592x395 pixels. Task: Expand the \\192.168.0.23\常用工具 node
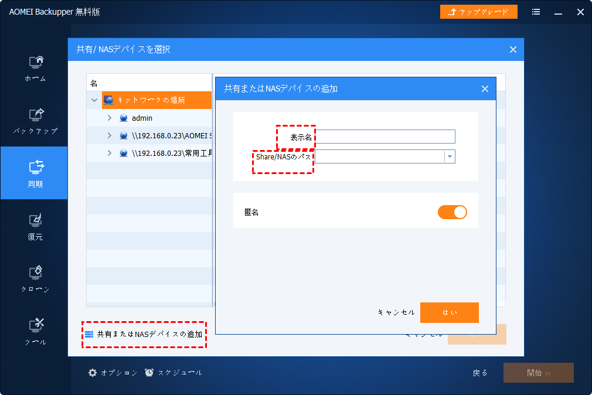coord(110,153)
